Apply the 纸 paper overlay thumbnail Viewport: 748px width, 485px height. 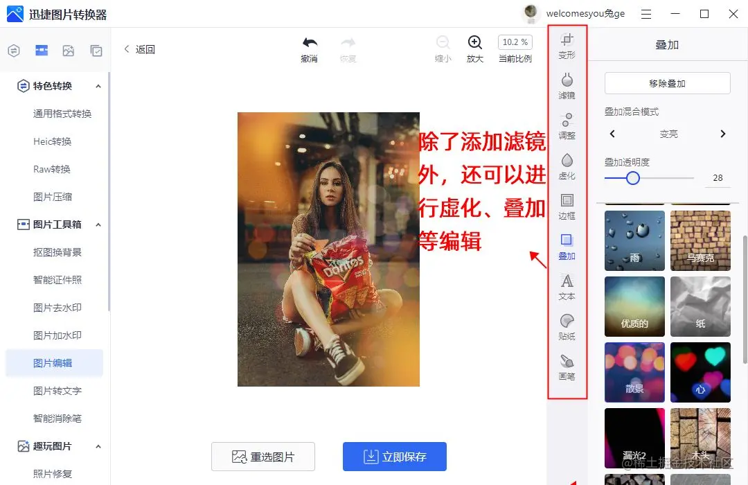click(700, 306)
